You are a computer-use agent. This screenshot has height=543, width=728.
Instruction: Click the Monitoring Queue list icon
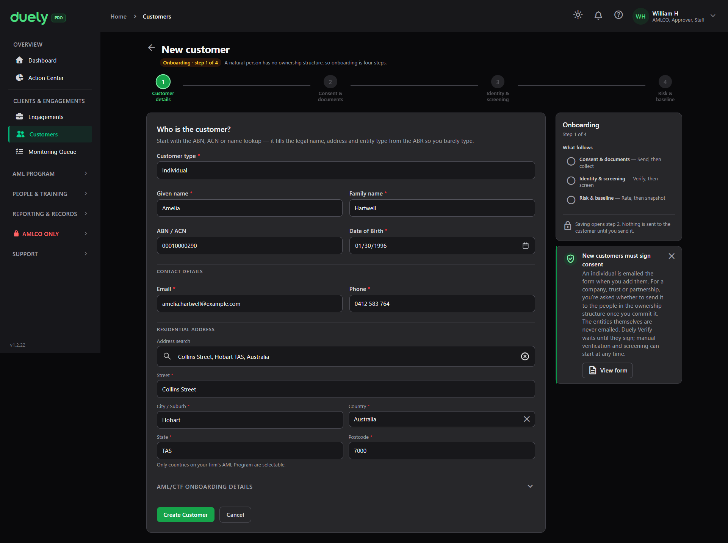coord(20,152)
